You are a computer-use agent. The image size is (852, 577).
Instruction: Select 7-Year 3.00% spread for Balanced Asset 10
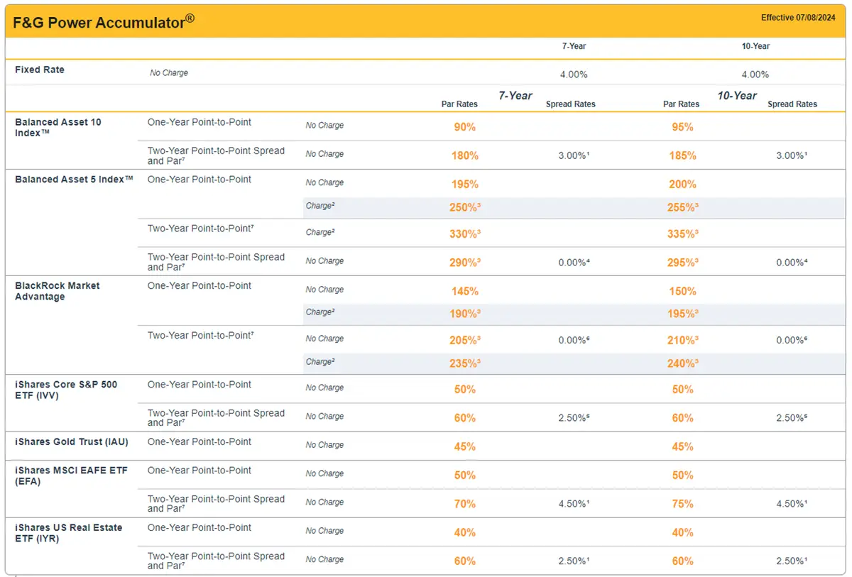574,155
